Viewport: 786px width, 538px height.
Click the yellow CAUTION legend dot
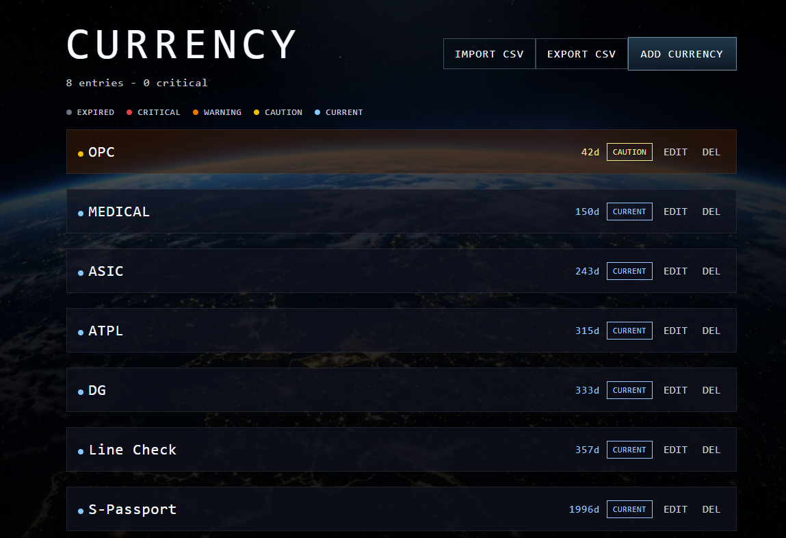257,112
